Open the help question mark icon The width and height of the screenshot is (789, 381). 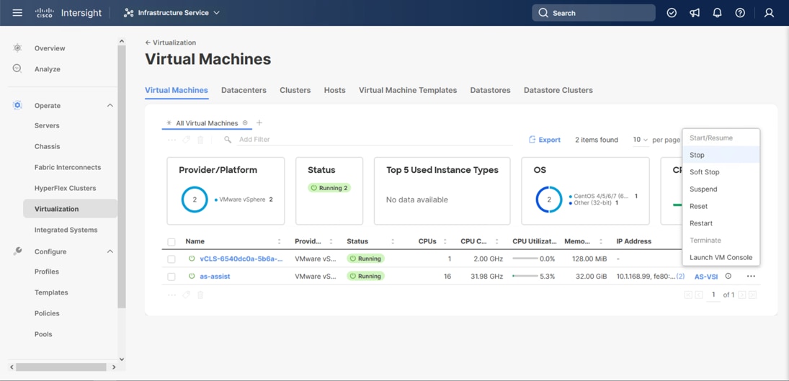coord(740,13)
